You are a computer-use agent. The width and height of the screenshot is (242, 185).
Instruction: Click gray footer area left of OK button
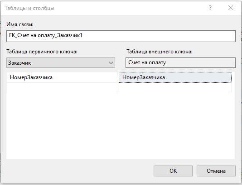coord(77,171)
